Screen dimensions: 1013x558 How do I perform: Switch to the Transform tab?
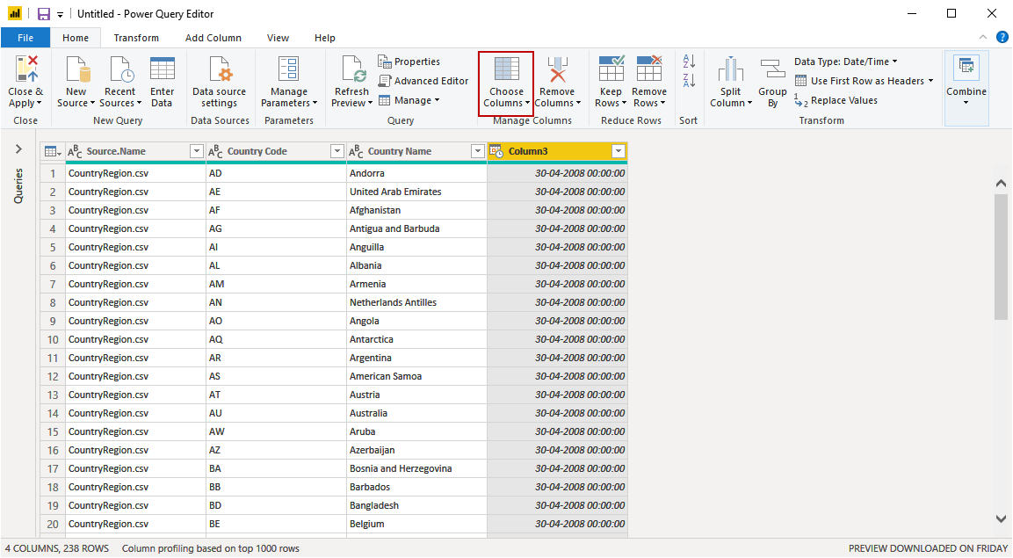pos(136,38)
